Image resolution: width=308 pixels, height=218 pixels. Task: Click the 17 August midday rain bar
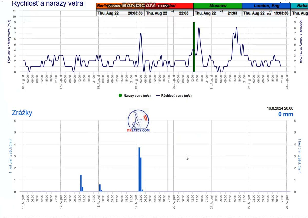point(81,183)
